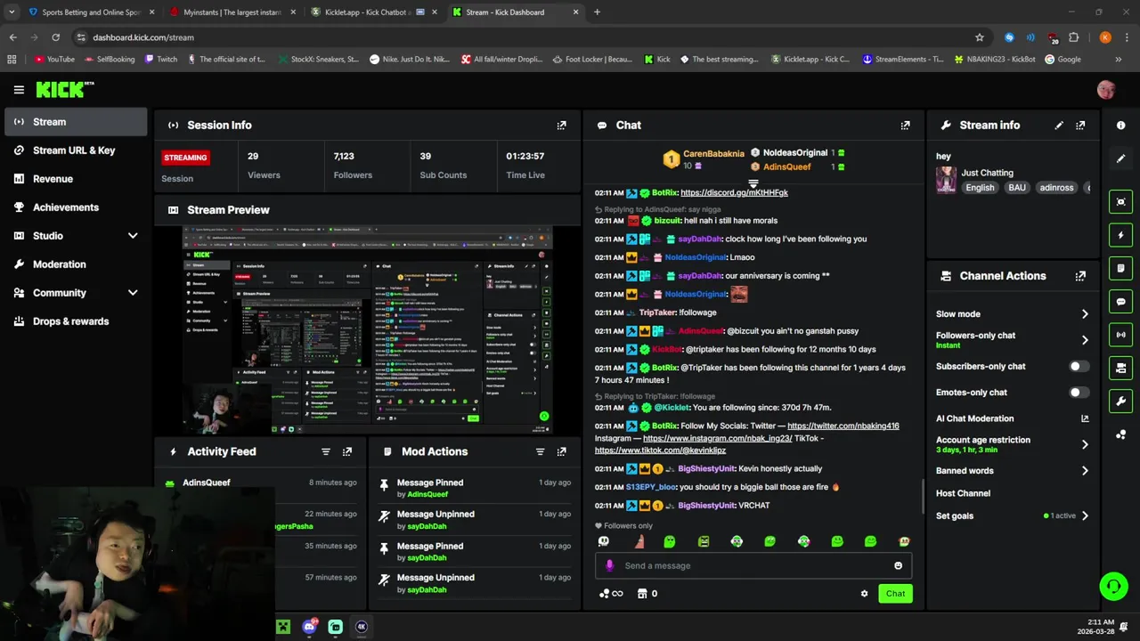Open the user profile avatar at top right
The height and width of the screenshot is (641, 1140).
point(1106,90)
